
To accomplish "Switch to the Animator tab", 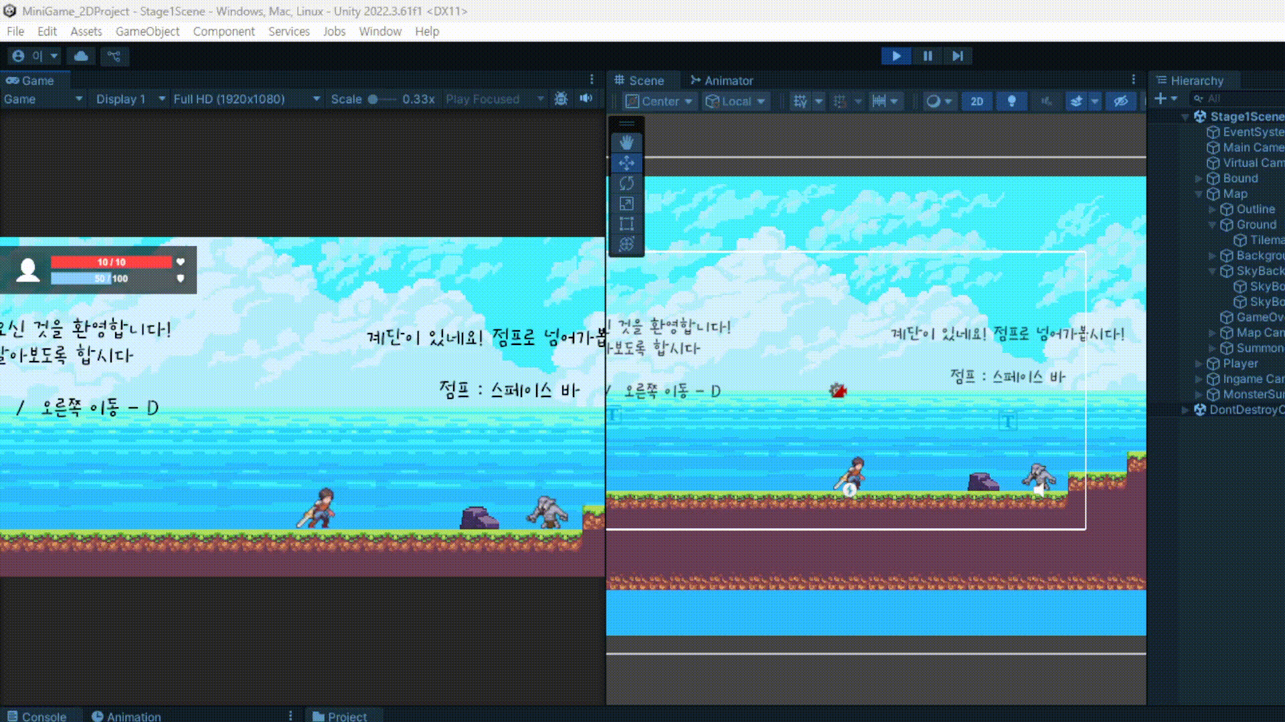I will tap(721, 80).
